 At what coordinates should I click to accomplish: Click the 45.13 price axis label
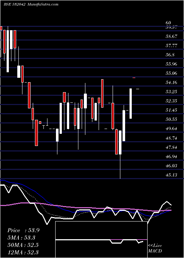point(171,175)
